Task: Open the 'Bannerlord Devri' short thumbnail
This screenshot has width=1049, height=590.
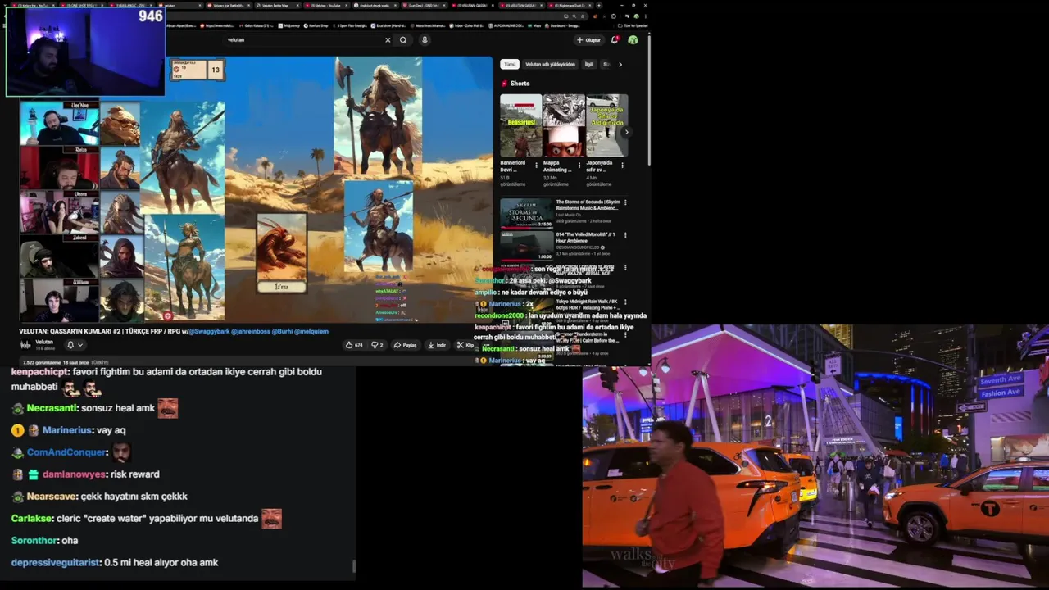Action: tap(521, 125)
